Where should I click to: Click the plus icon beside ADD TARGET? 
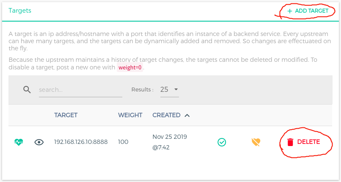[x=290, y=11]
